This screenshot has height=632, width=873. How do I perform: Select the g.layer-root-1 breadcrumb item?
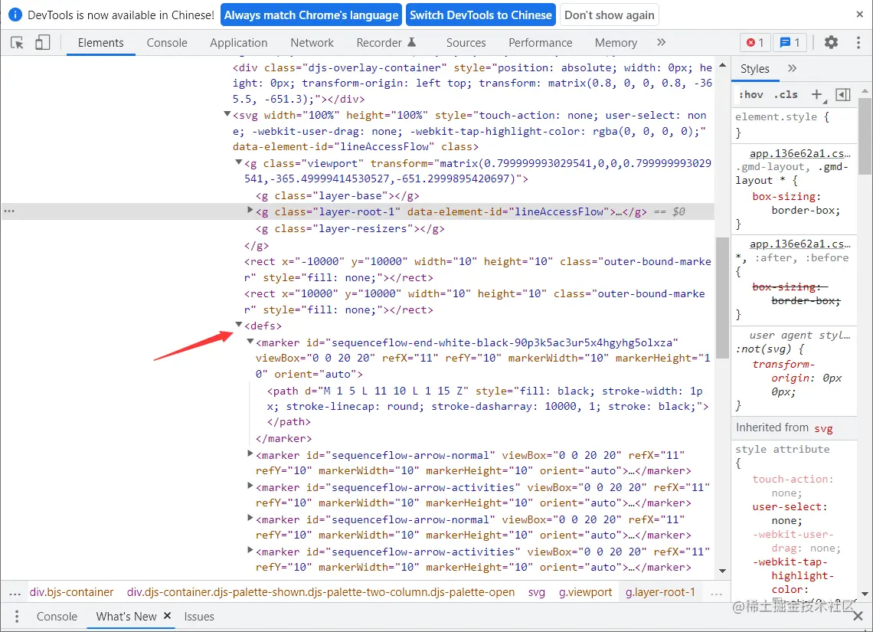(660, 592)
